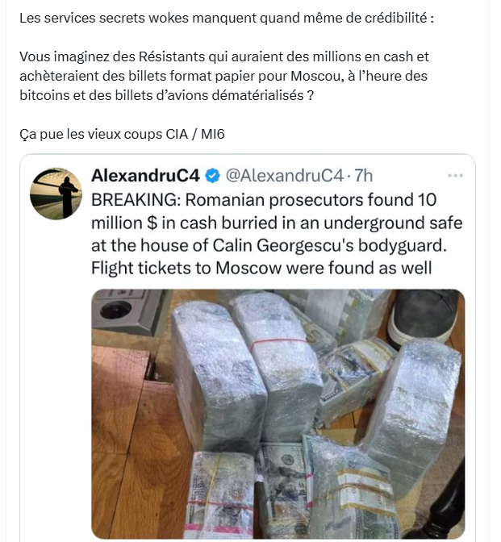
Task: Open the quoted tweet's three-dot menu
Action: tap(456, 176)
